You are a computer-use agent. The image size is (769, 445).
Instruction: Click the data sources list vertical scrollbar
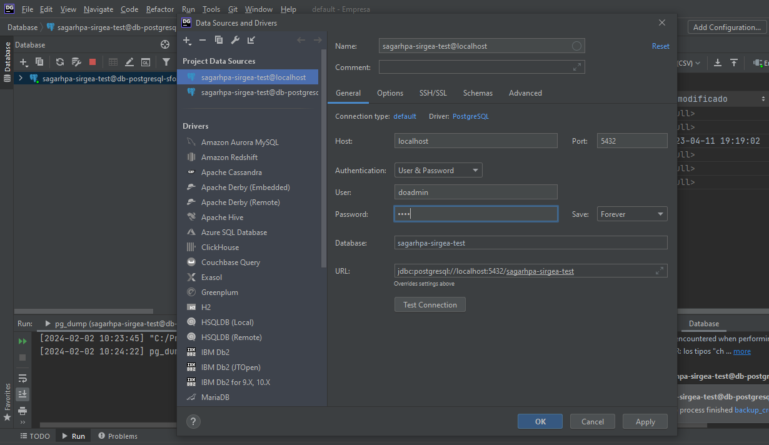(323, 159)
